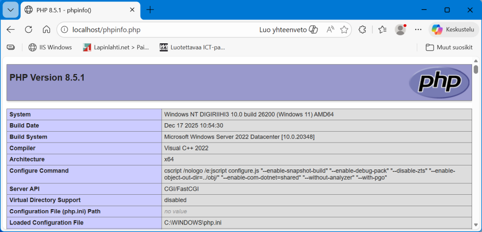The width and height of the screenshot is (482, 232).
Task: Click the Luo yhteenveto summary button
Action: tap(289, 30)
